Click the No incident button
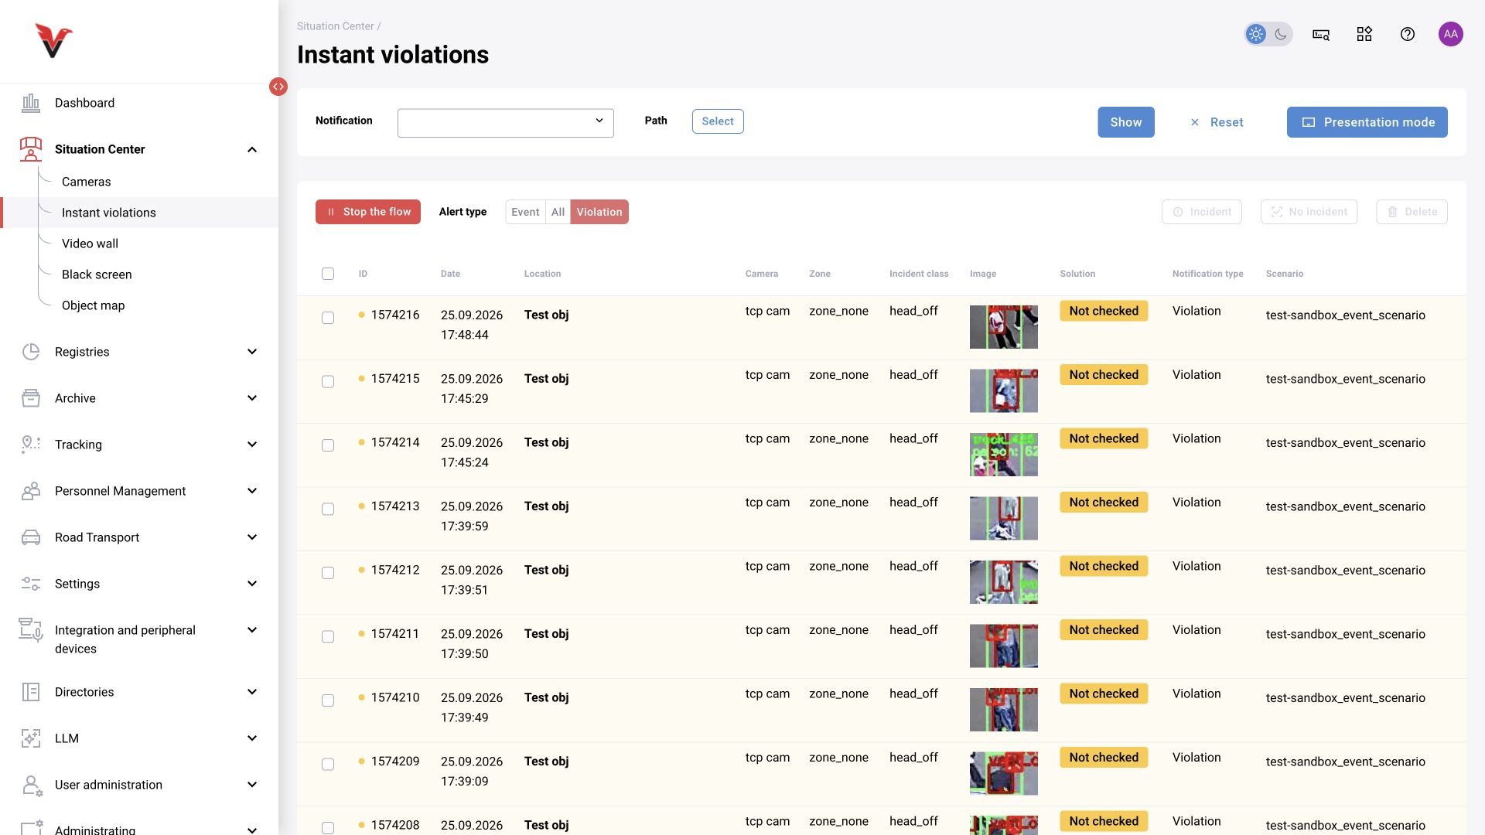Viewport: 1485px width, 835px height. coord(1309,212)
